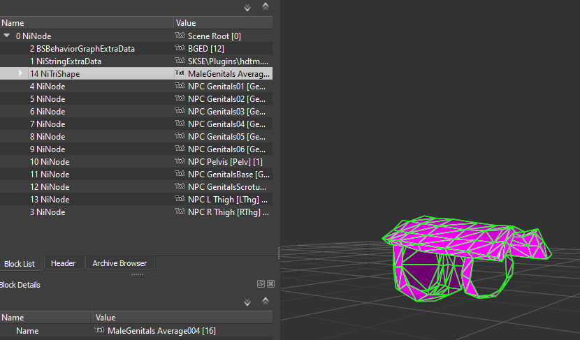Click the Txt icon beside NPC Genitals06
The width and height of the screenshot is (580, 340).
180,149
